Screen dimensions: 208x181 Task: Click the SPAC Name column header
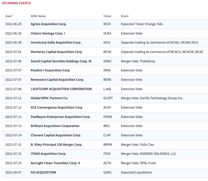(38, 16)
